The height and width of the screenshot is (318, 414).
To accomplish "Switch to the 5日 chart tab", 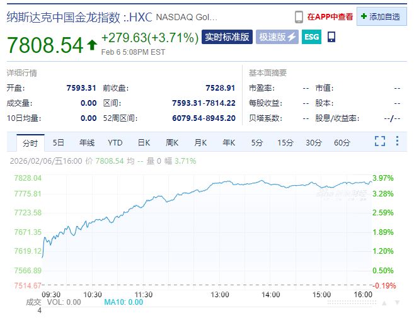I will tap(59, 142).
